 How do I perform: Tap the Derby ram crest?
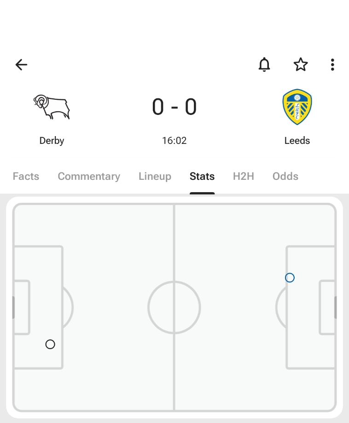pyautogui.click(x=52, y=107)
